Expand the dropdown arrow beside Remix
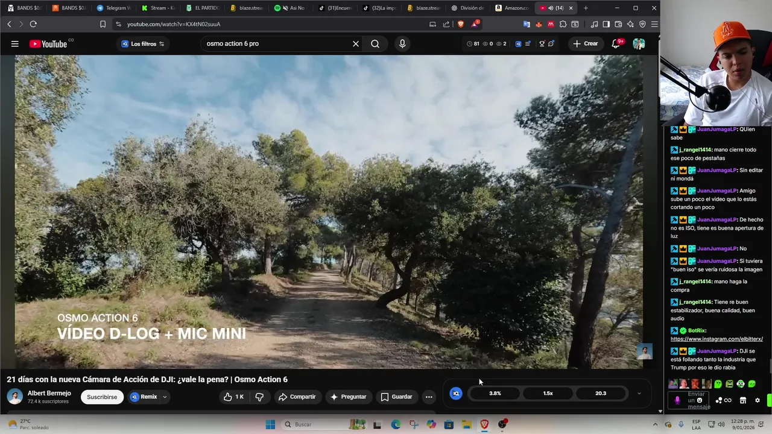772x434 pixels. pos(165,397)
